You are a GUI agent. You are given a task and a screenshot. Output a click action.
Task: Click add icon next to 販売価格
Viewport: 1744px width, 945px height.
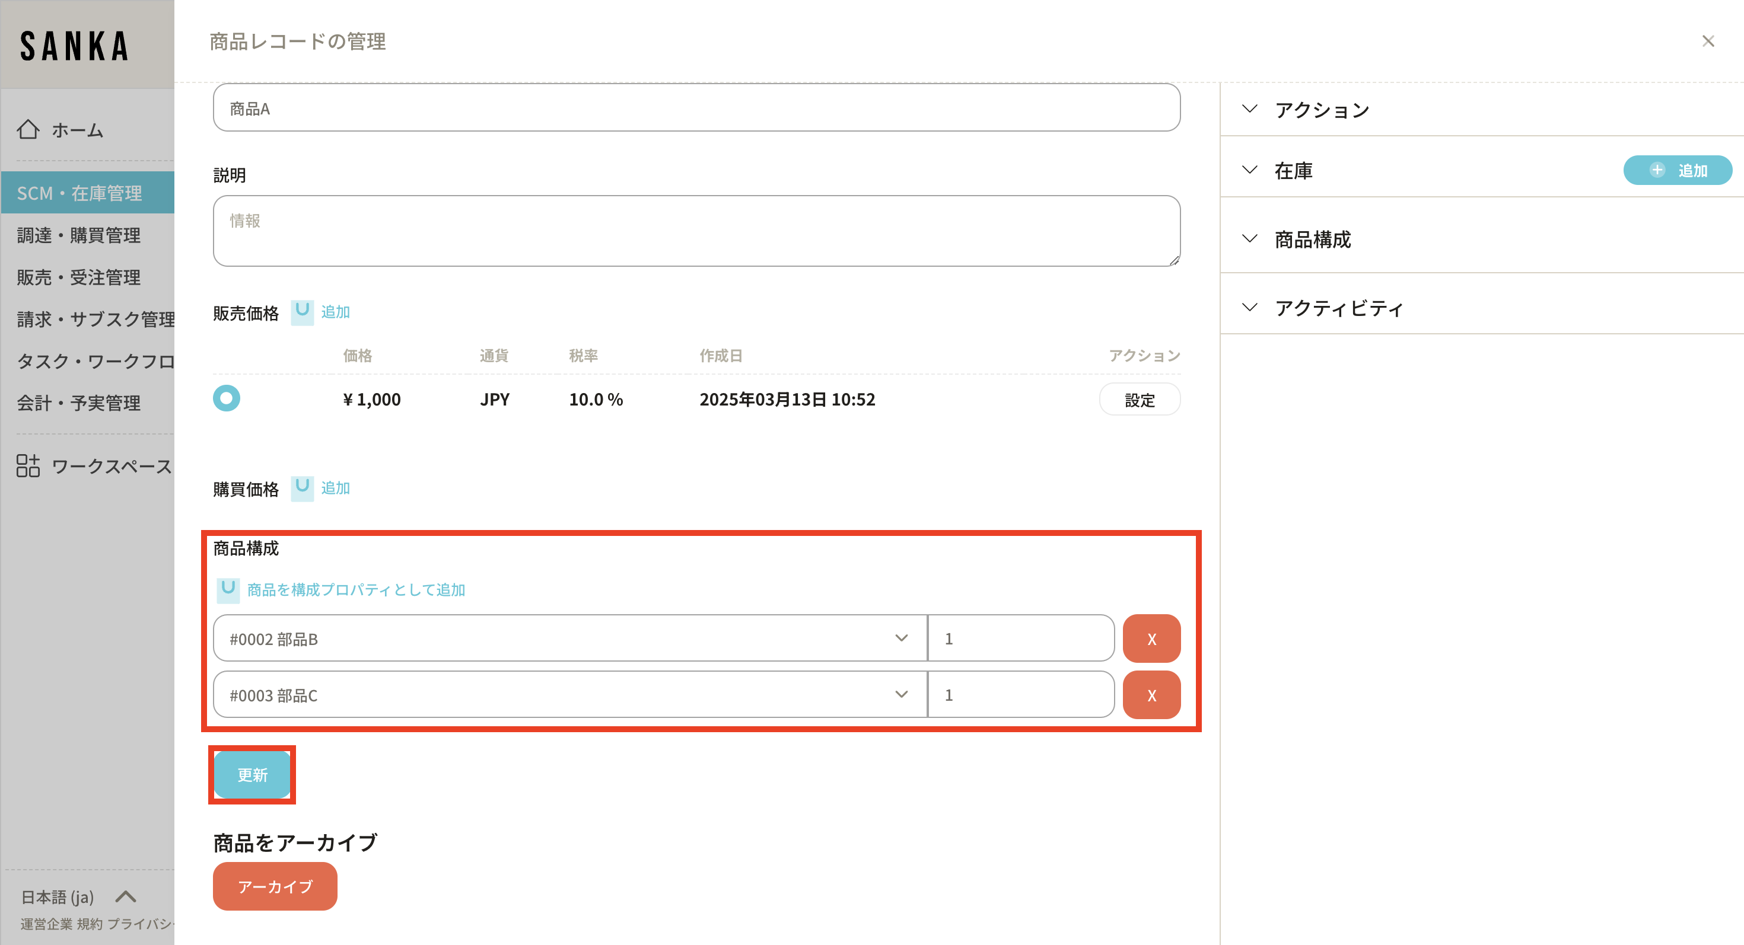coord(302,312)
